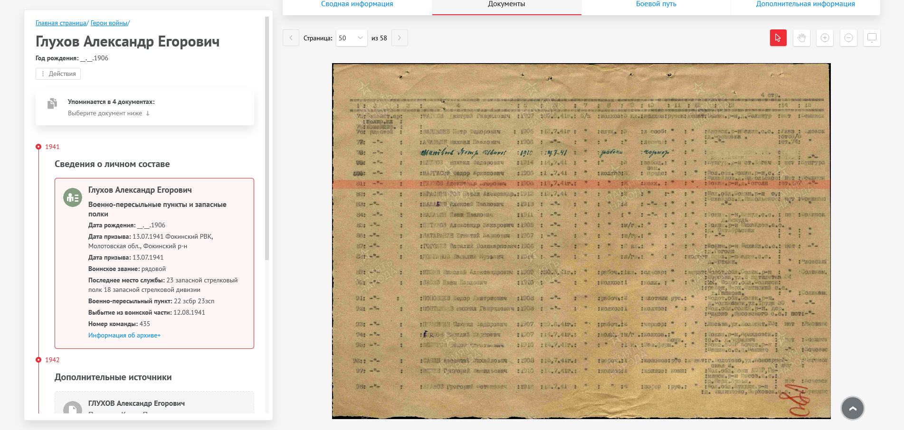Click the gray document icon in ГЛУХОВ card
Viewport: 904px width, 430px height.
pyautogui.click(x=73, y=408)
